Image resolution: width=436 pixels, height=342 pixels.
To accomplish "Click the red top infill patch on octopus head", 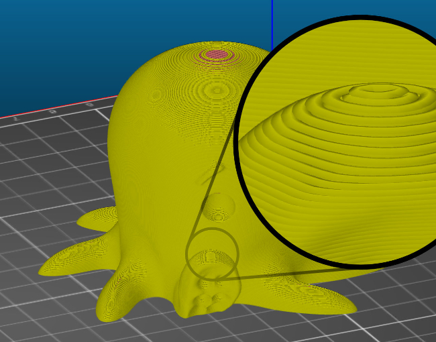I will (x=217, y=54).
